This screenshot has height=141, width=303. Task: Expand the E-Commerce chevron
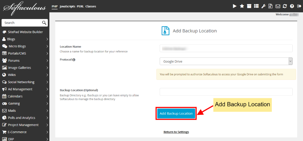(47, 132)
